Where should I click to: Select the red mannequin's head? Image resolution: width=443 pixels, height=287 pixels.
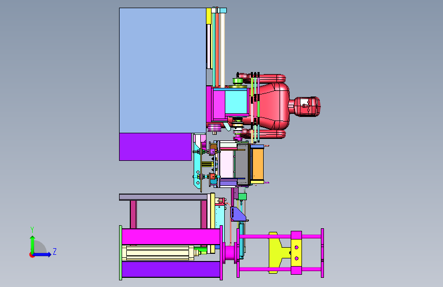pos(307,107)
